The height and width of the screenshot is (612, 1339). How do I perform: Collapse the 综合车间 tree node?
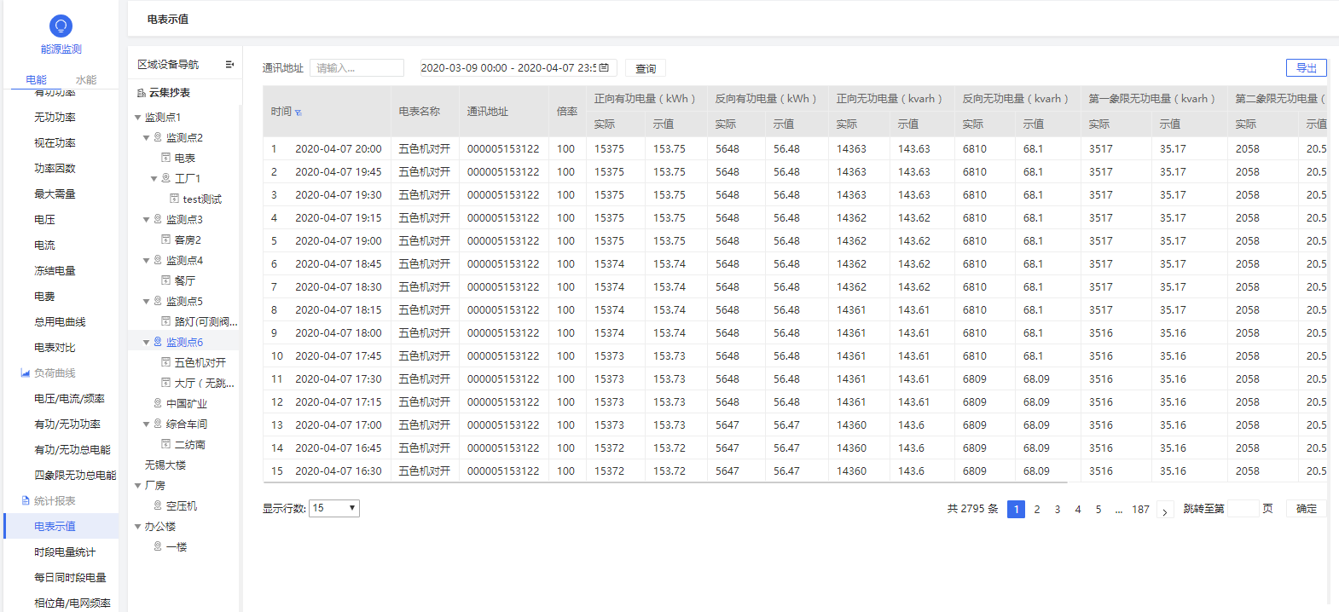(x=147, y=424)
